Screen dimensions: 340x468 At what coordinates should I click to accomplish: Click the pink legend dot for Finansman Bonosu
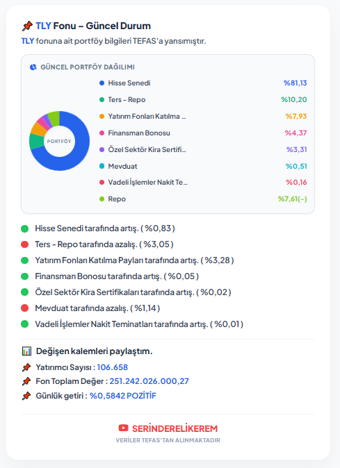(102, 133)
